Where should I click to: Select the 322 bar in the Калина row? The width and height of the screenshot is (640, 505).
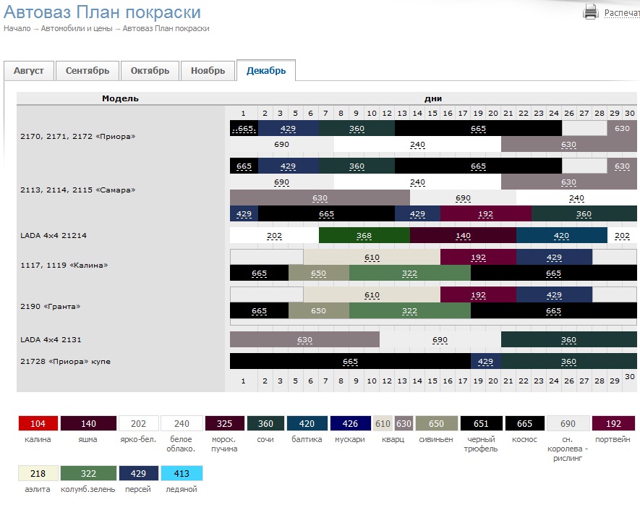pyautogui.click(x=410, y=273)
